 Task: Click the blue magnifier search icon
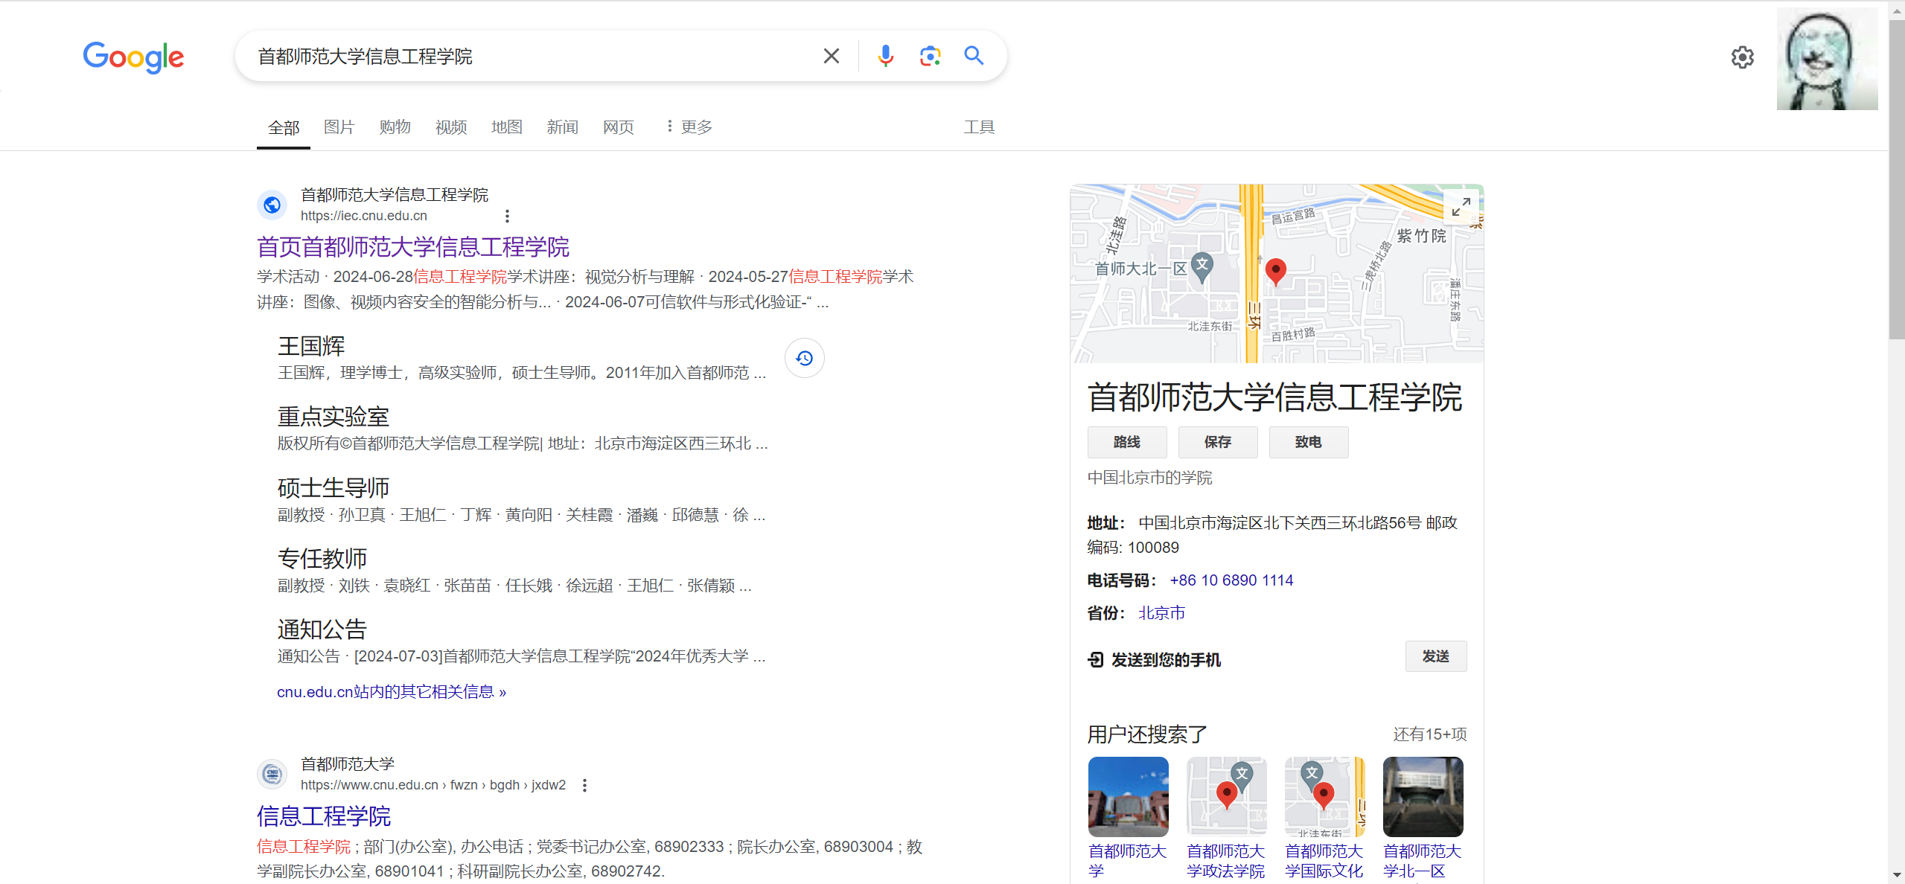pyautogui.click(x=974, y=56)
